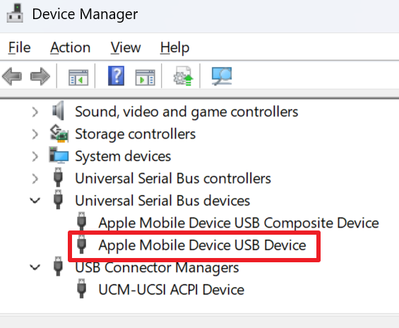
Task: Expand the System devices node
Action: (35, 156)
